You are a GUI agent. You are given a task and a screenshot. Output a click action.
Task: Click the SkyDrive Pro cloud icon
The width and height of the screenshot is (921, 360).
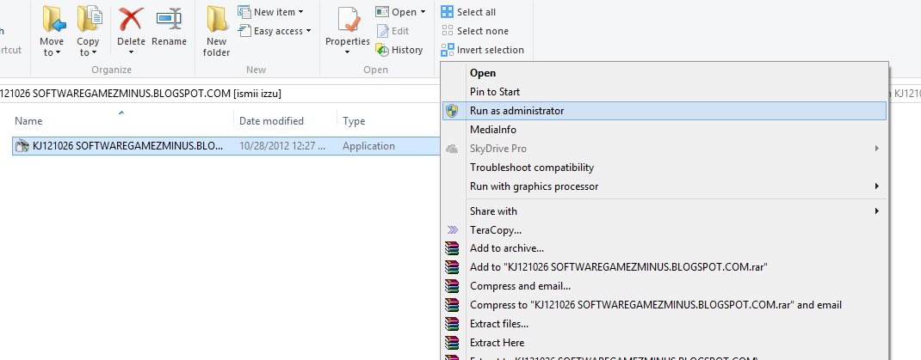pyautogui.click(x=452, y=149)
